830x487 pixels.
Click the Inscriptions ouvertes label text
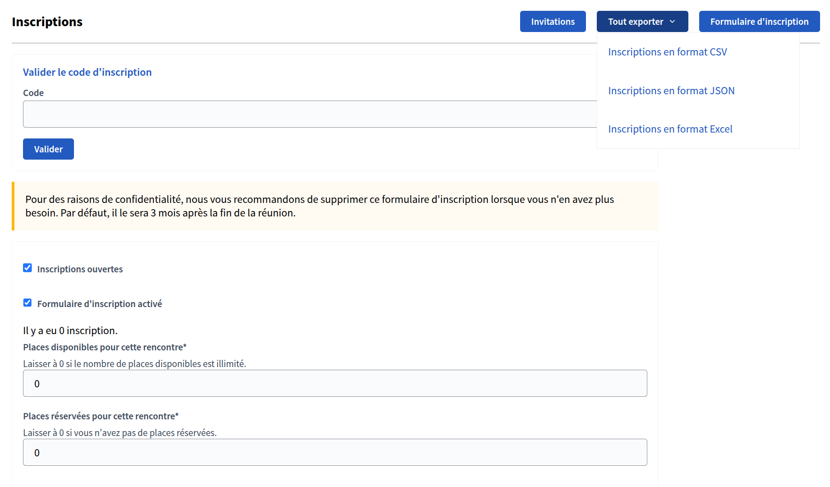(x=80, y=269)
